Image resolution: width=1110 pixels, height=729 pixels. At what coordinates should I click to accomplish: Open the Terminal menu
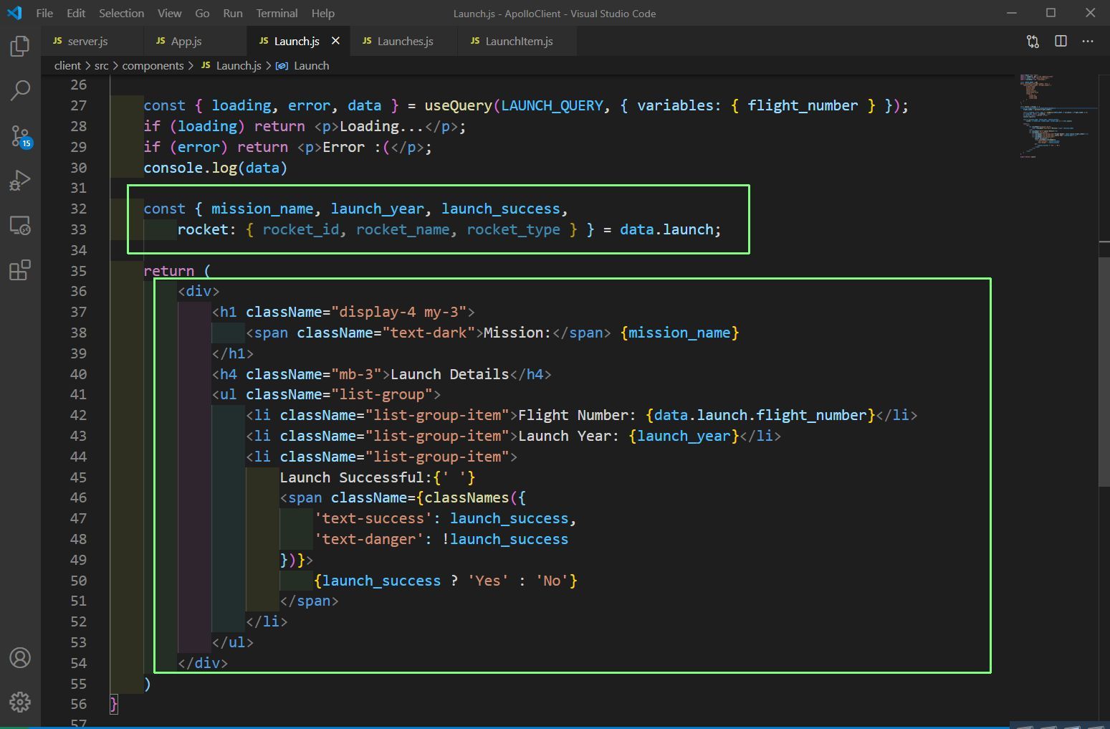277,13
